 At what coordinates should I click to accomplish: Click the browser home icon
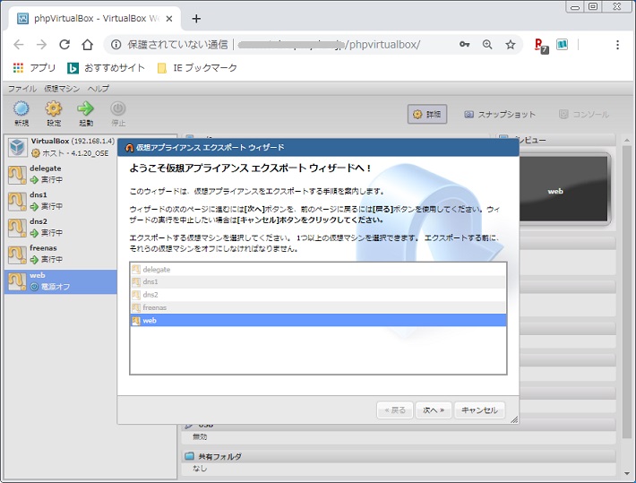pos(87,44)
